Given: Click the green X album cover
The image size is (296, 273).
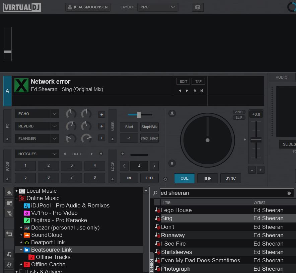Looking at the screenshot, I should coord(21,85).
